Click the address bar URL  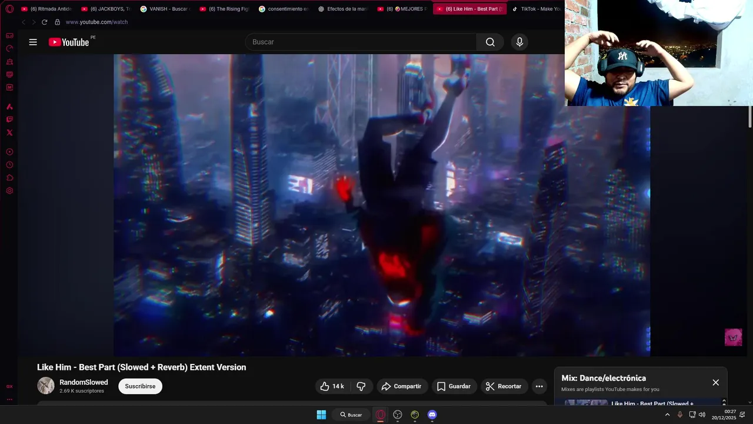(96, 22)
